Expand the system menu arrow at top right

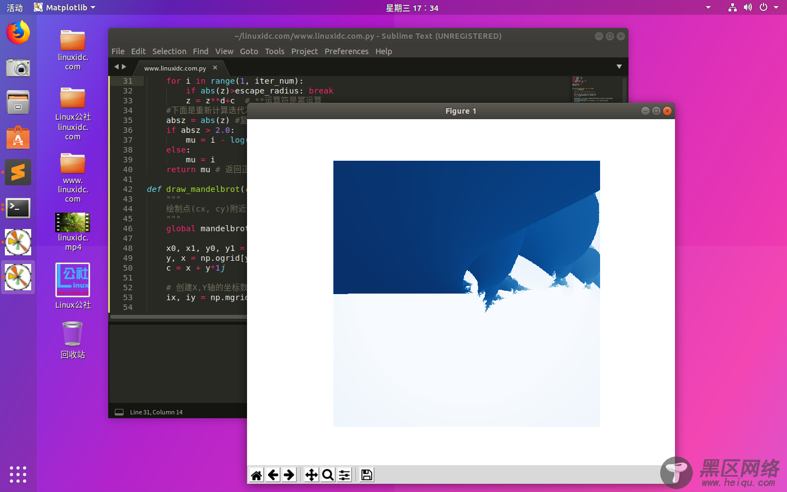(x=776, y=8)
